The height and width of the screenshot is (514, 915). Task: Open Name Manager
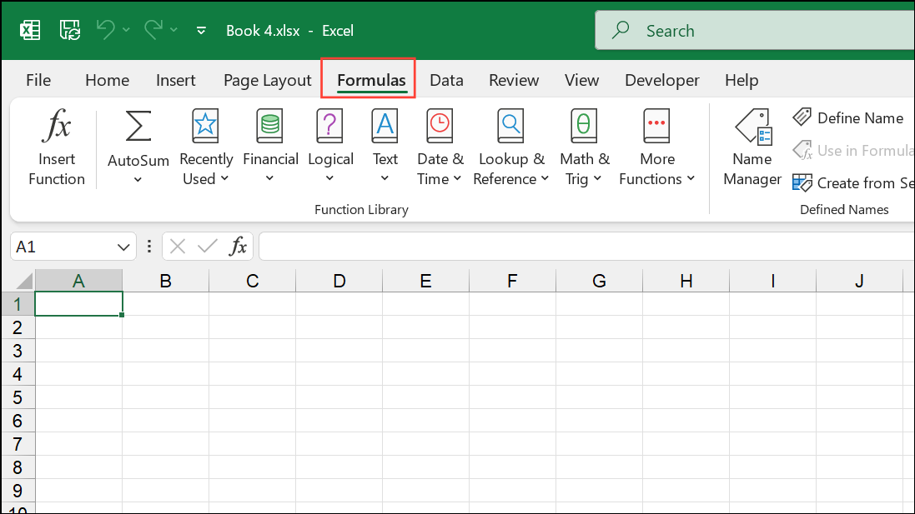pos(752,148)
